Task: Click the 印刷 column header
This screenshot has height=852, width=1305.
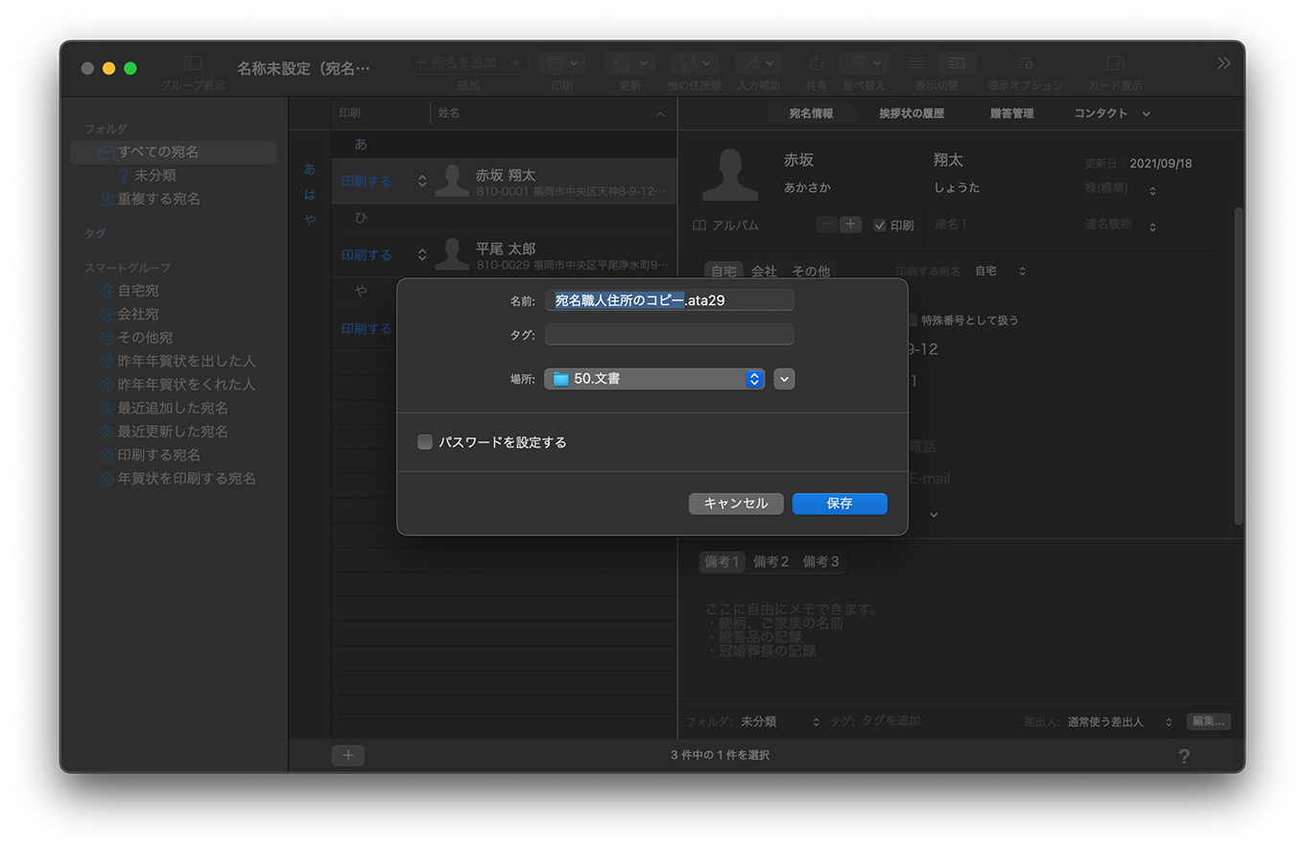Action: (381, 113)
